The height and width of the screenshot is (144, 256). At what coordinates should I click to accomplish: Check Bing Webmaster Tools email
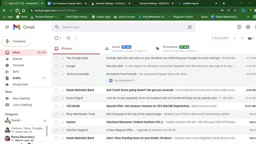click(56, 114)
